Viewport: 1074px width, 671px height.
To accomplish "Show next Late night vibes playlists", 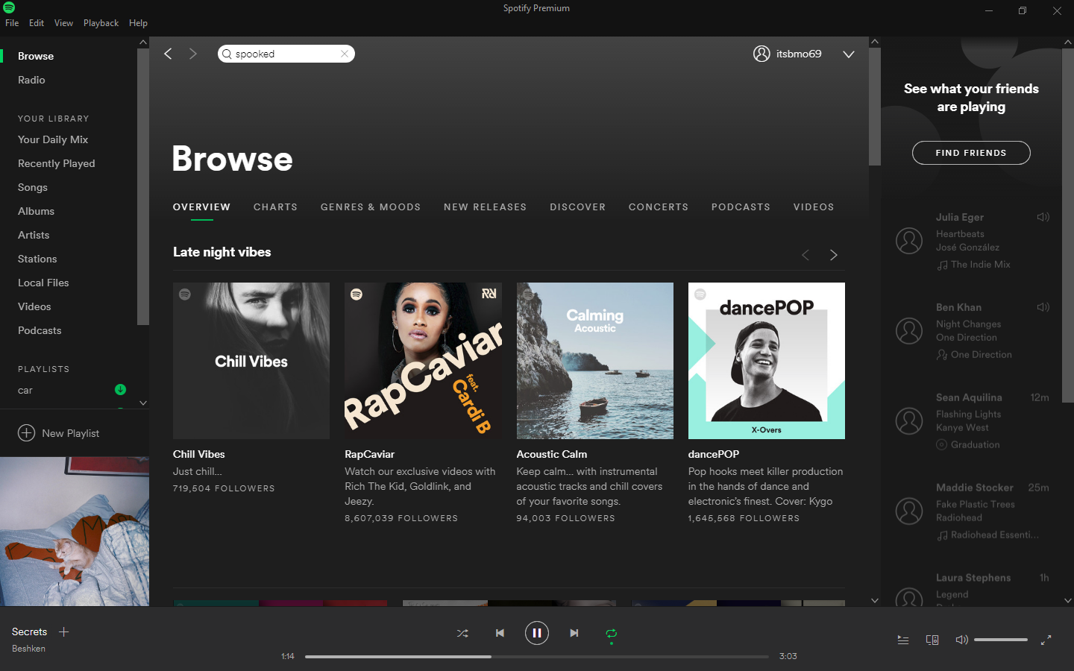I will click(834, 255).
